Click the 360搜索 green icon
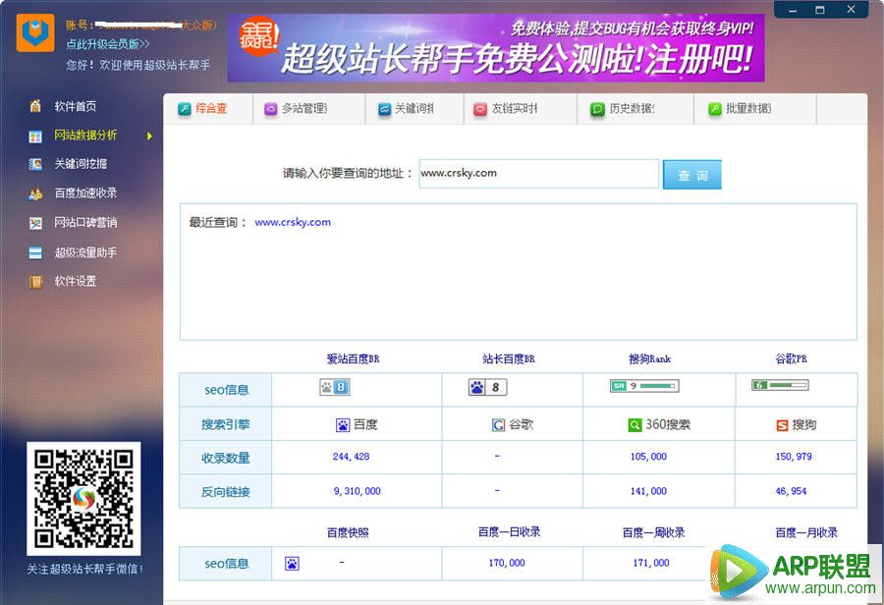 pos(633,423)
